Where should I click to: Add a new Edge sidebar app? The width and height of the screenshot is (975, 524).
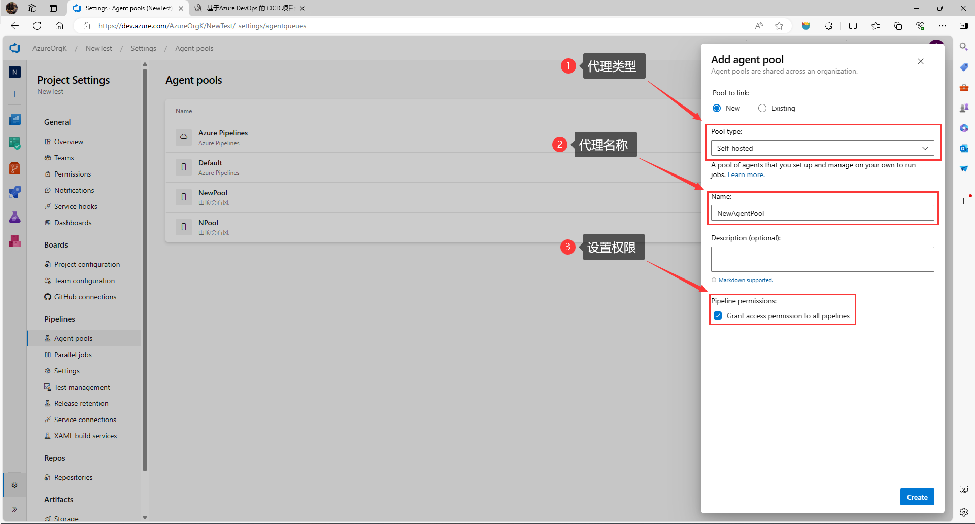(964, 201)
